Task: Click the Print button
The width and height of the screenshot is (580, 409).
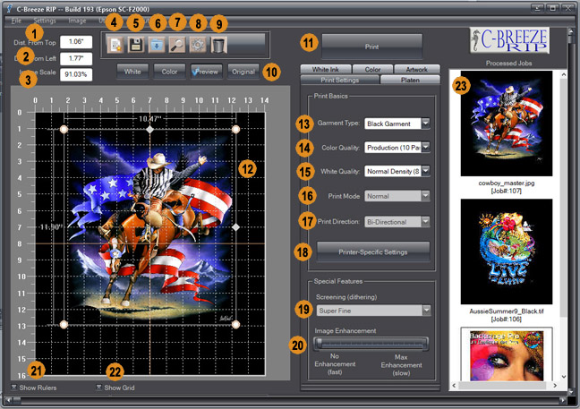Action: click(371, 47)
